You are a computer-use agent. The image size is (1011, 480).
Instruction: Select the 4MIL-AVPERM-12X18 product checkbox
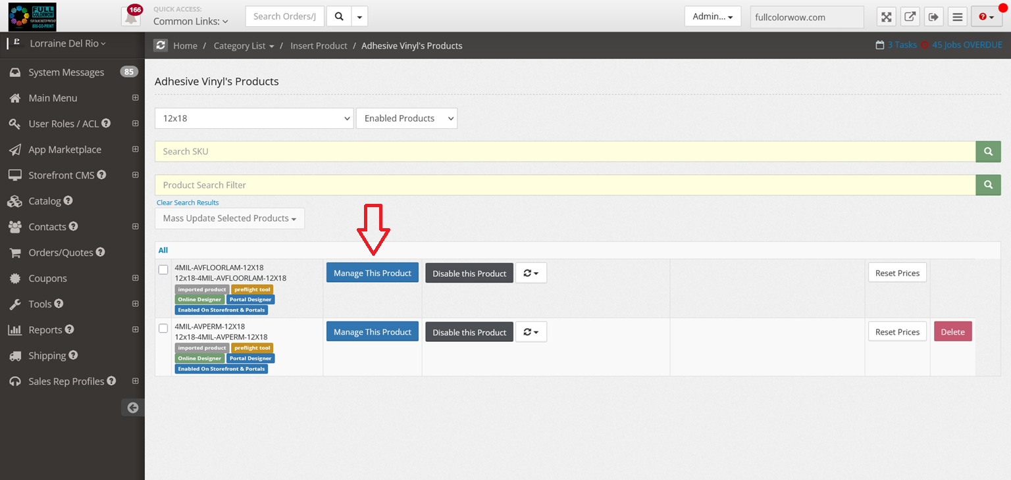coord(163,328)
